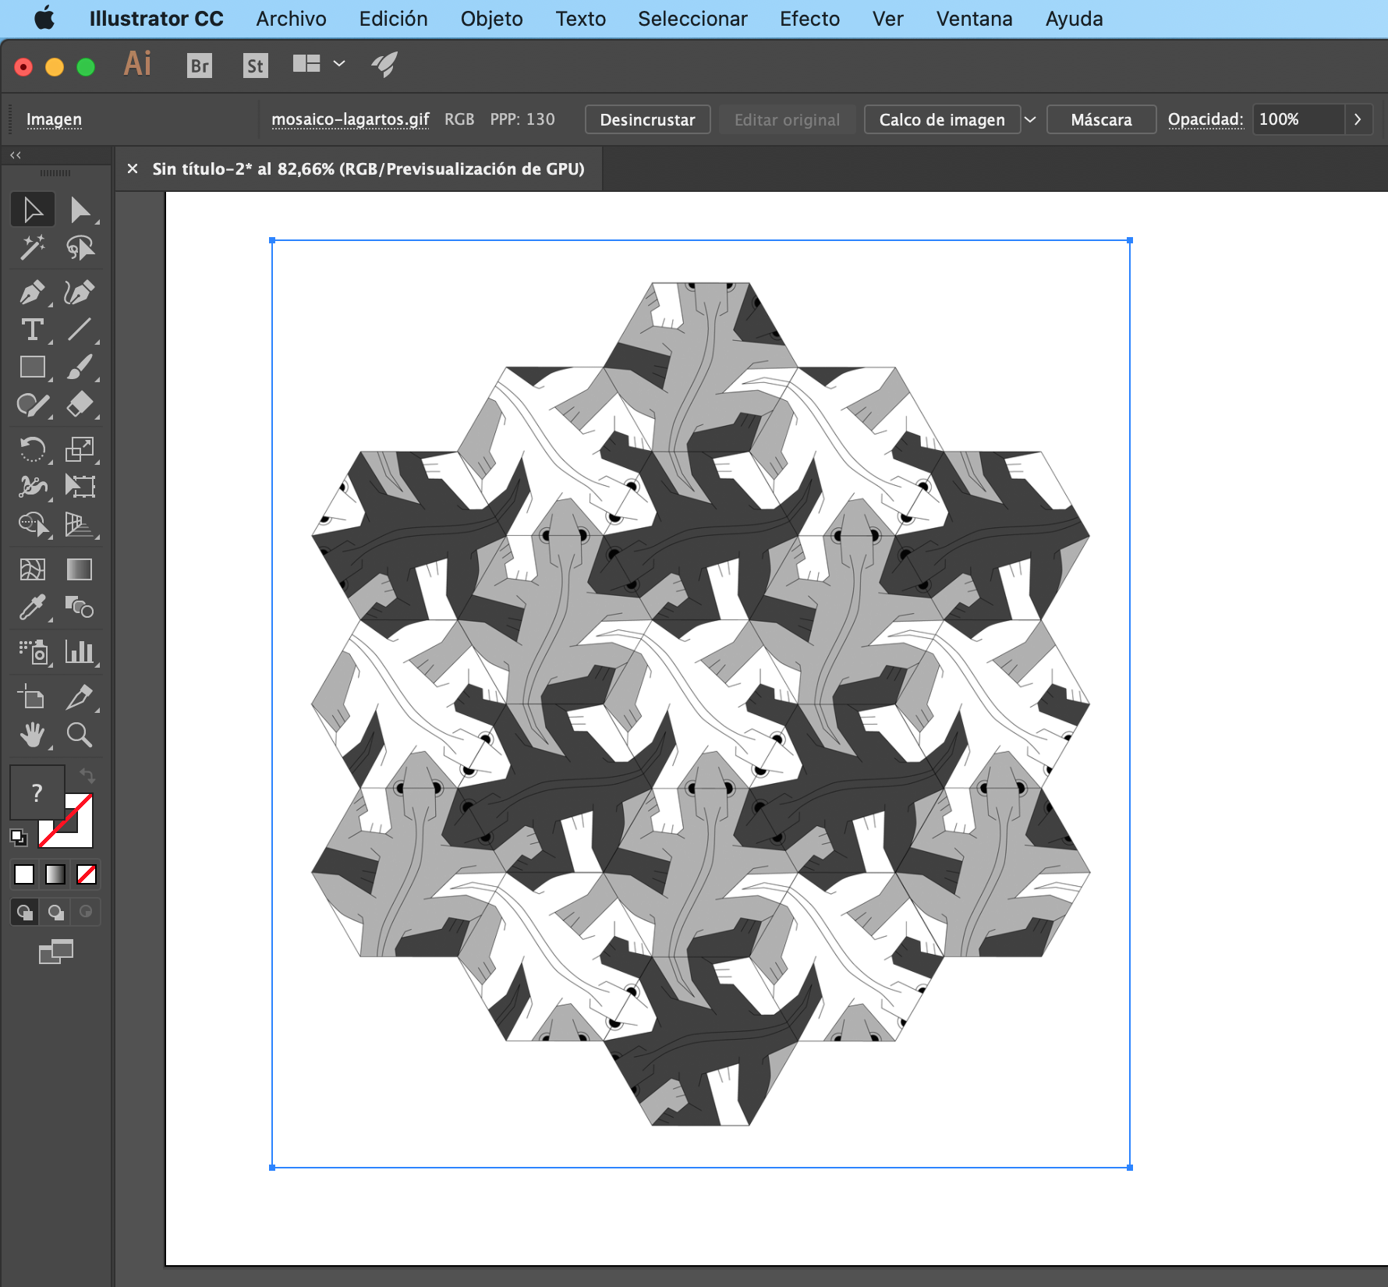Image resolution: width=1388 pixels, height=1287 pixels.
Task: Open the Efecto menu
Action: pos(810,19)
